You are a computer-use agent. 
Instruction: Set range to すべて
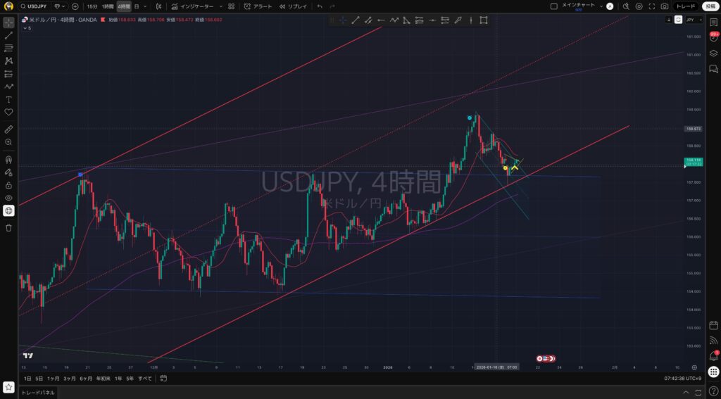tap(145, 379)
